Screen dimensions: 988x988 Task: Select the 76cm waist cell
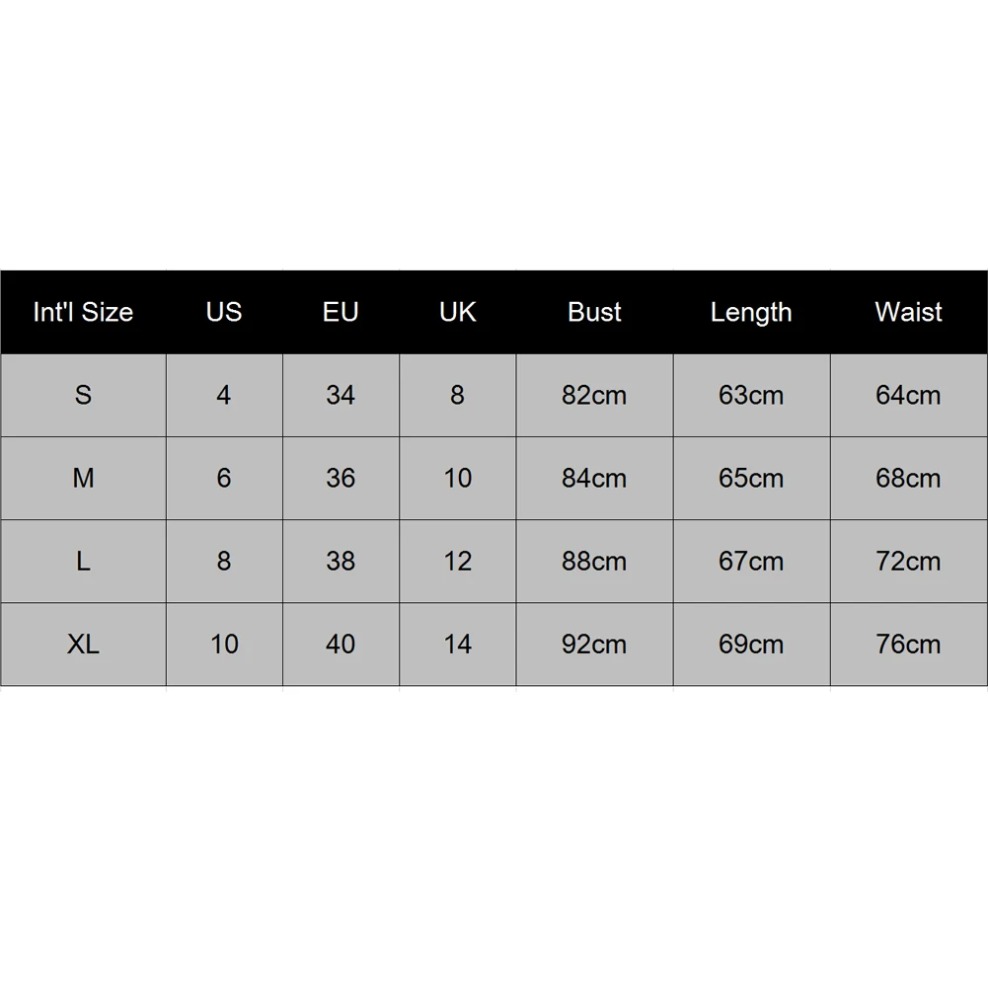click(908, 644)
